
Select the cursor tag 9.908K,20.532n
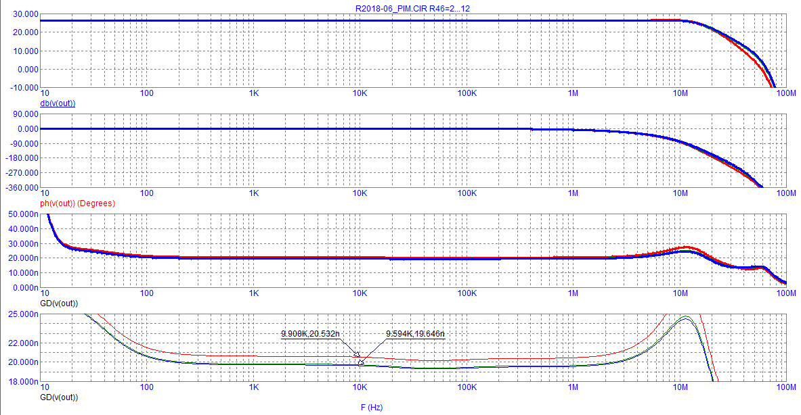[x=310, y=334]
